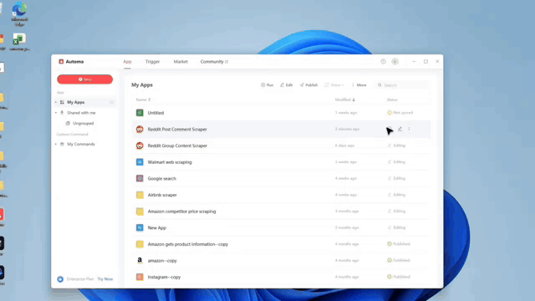This screenshot has height=301, width=535.
Task: Select the App tab
Action: 127,61
